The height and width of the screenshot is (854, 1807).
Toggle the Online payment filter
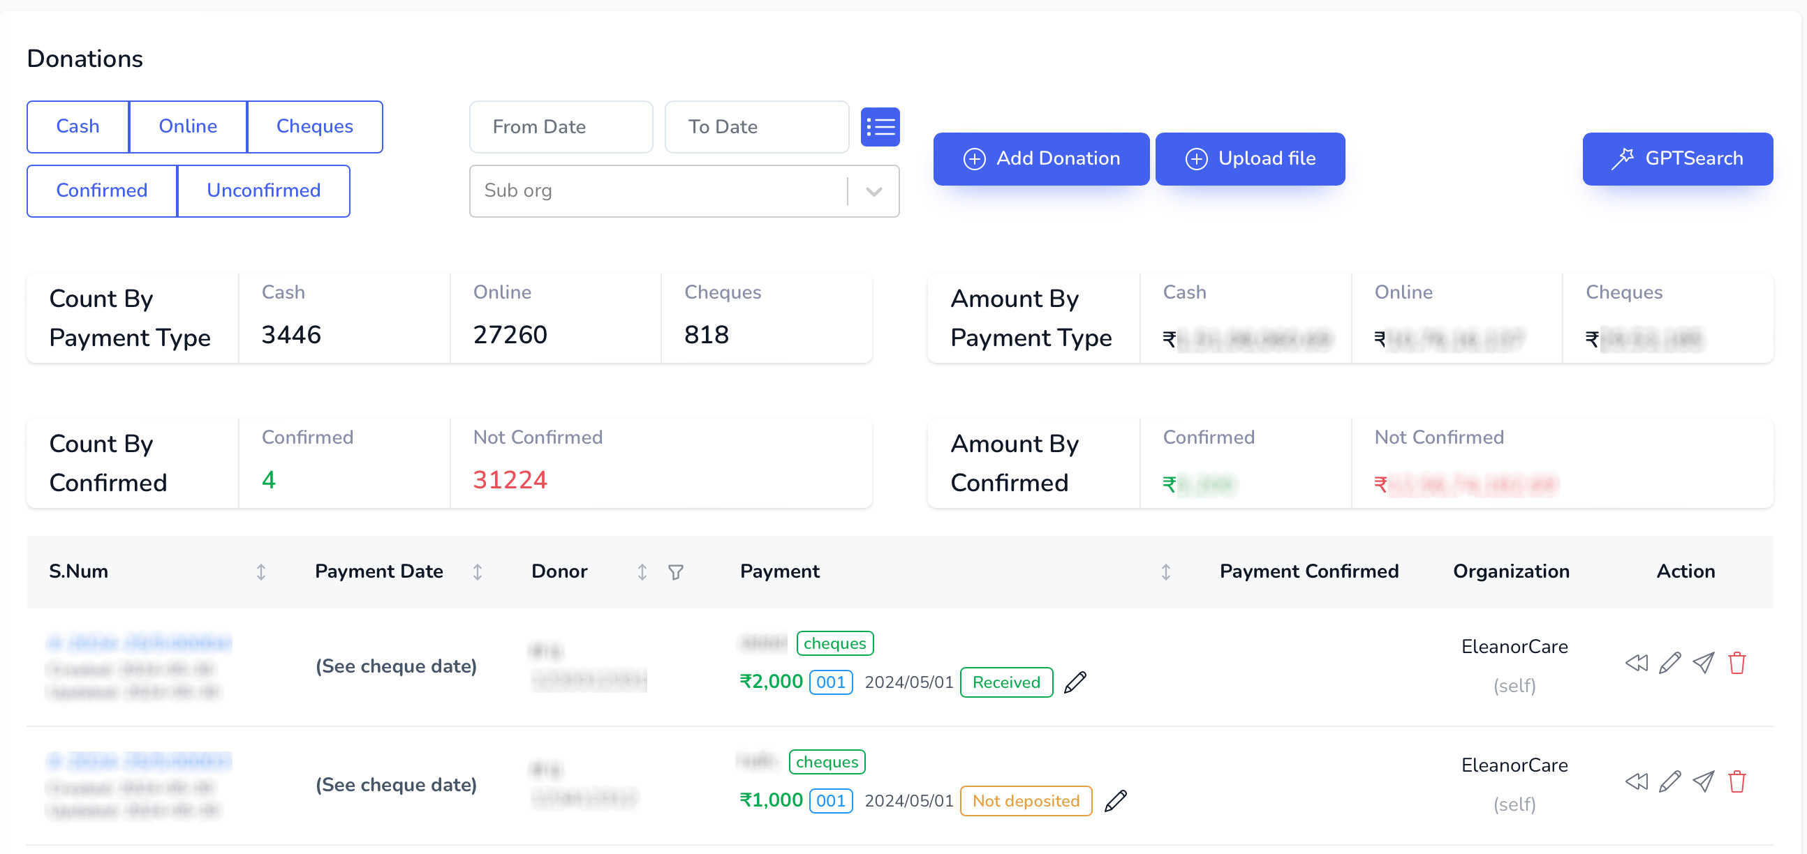(x=188, y=127)
